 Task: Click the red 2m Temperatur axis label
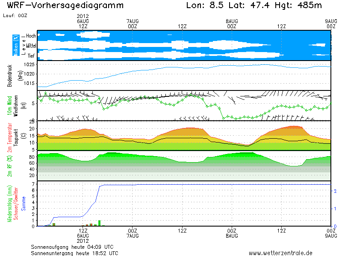pos(9,136)
